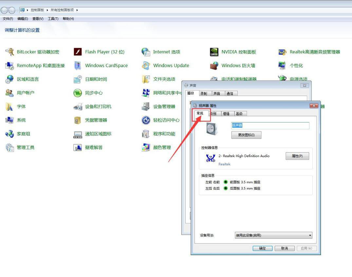Click the 属性(P) button for Realtek controller
The height and width of the screenshot is (277, 352).
(x=297, y=156)
